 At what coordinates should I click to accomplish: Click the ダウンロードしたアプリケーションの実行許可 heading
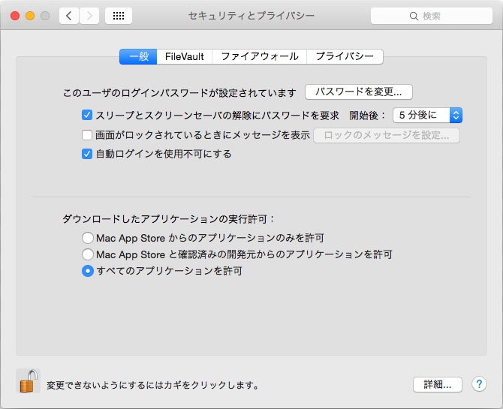pos(168,219)
